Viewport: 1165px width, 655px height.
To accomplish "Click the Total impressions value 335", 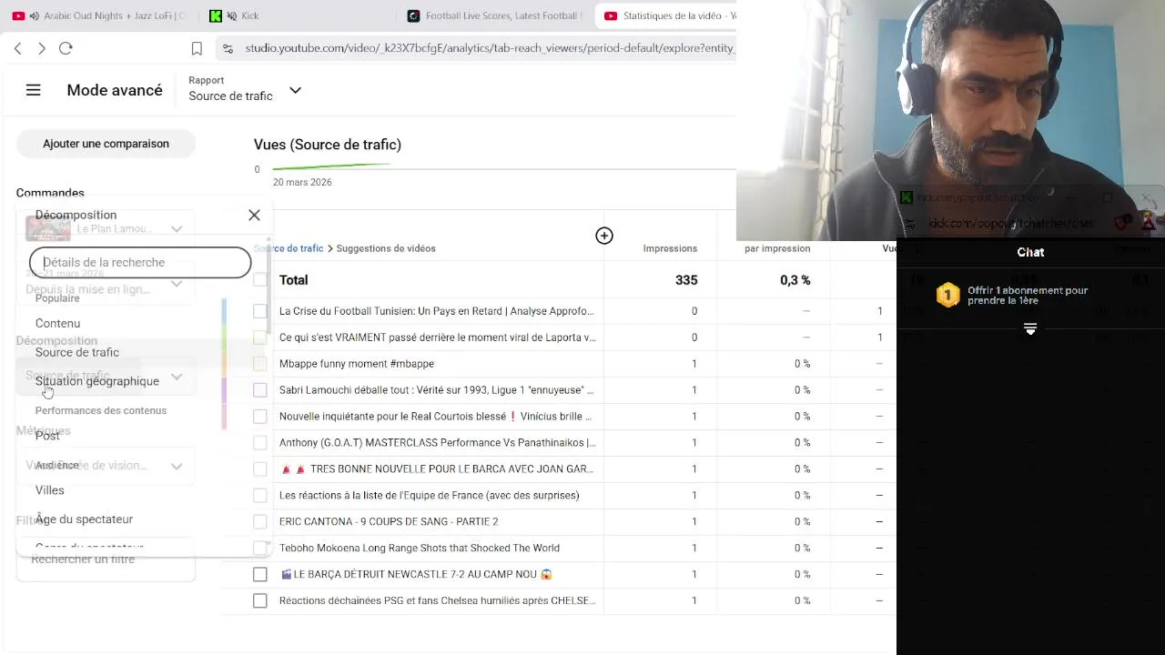I will (x=686, y=280).
